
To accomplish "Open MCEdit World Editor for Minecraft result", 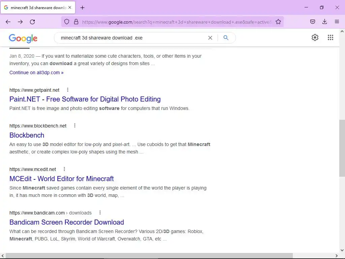I will click(x=62, y=179).
